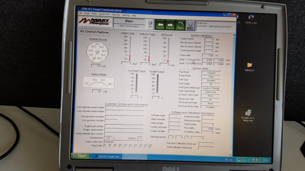Image resolution: width=305 pixels, height=171 pixels.
Task: Click the Engine part number field
Action: click(124, 126)
